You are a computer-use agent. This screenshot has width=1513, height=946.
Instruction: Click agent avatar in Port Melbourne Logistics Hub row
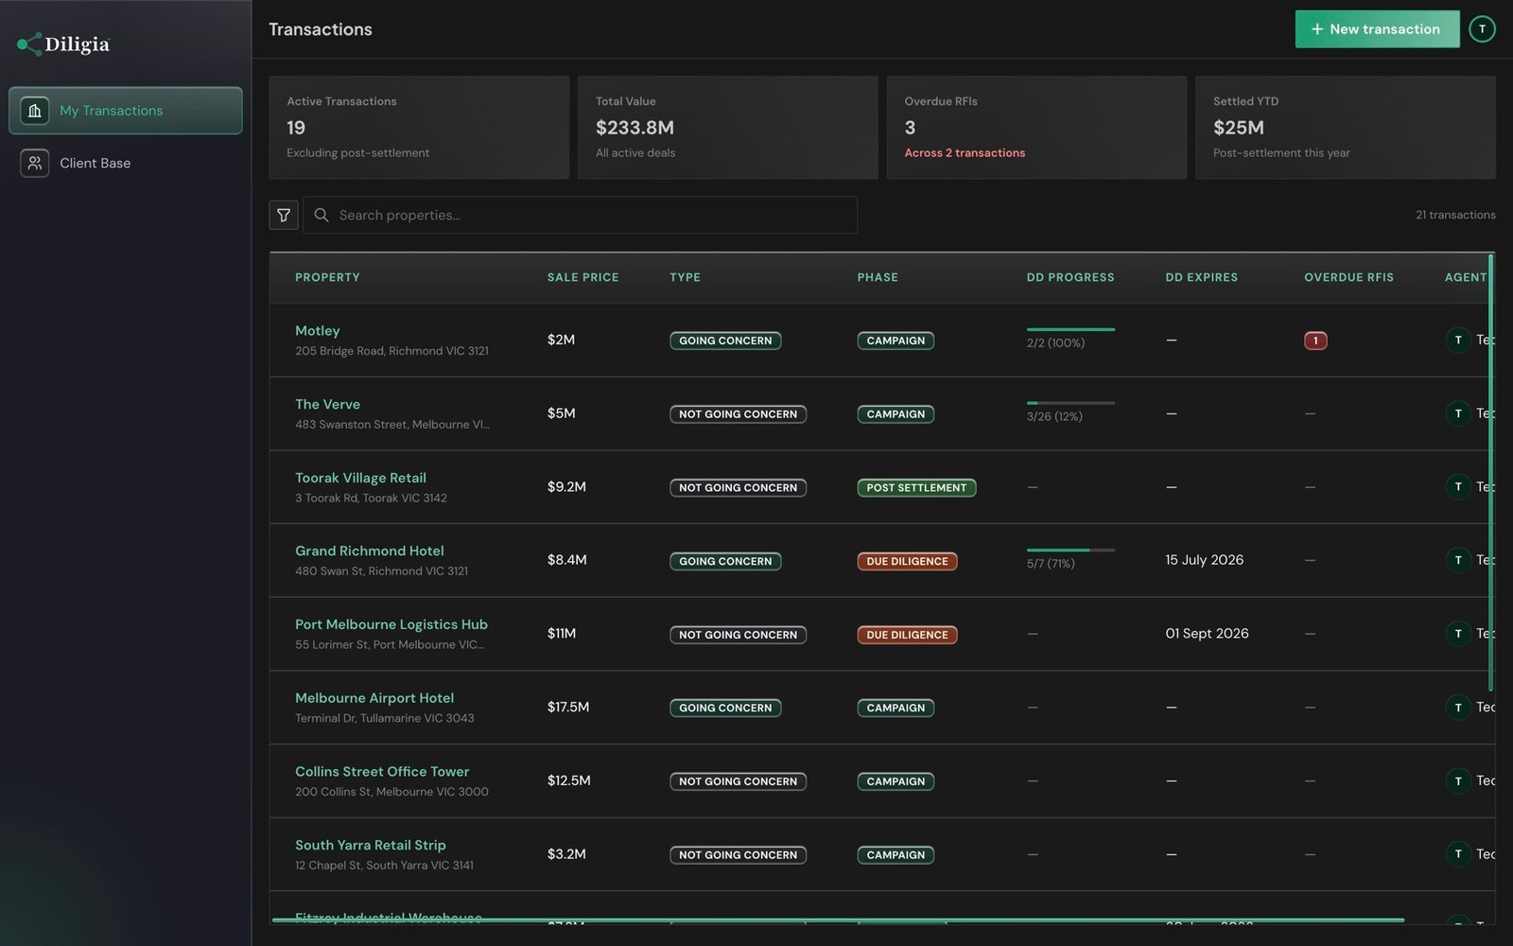point(1458,634)
